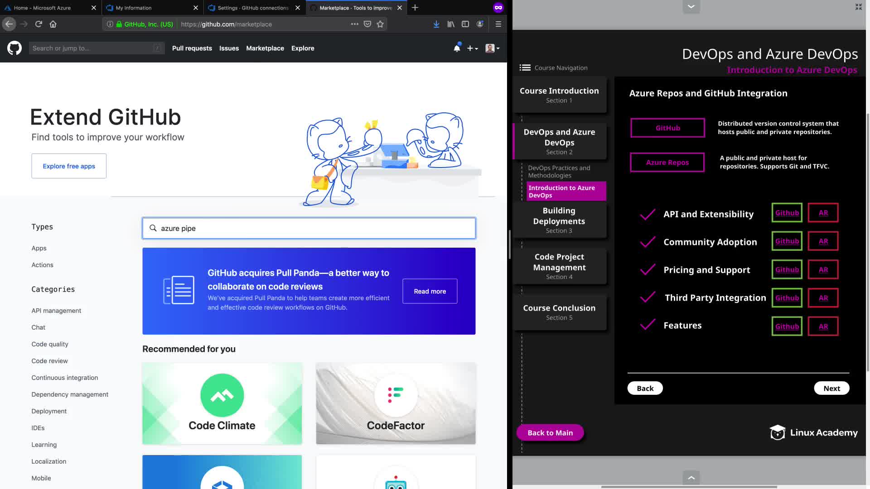The image size is (870, 489).
Task: Toggle API and Extensibility checkmark
Action: pyautogui.click(x=648, y=214)
